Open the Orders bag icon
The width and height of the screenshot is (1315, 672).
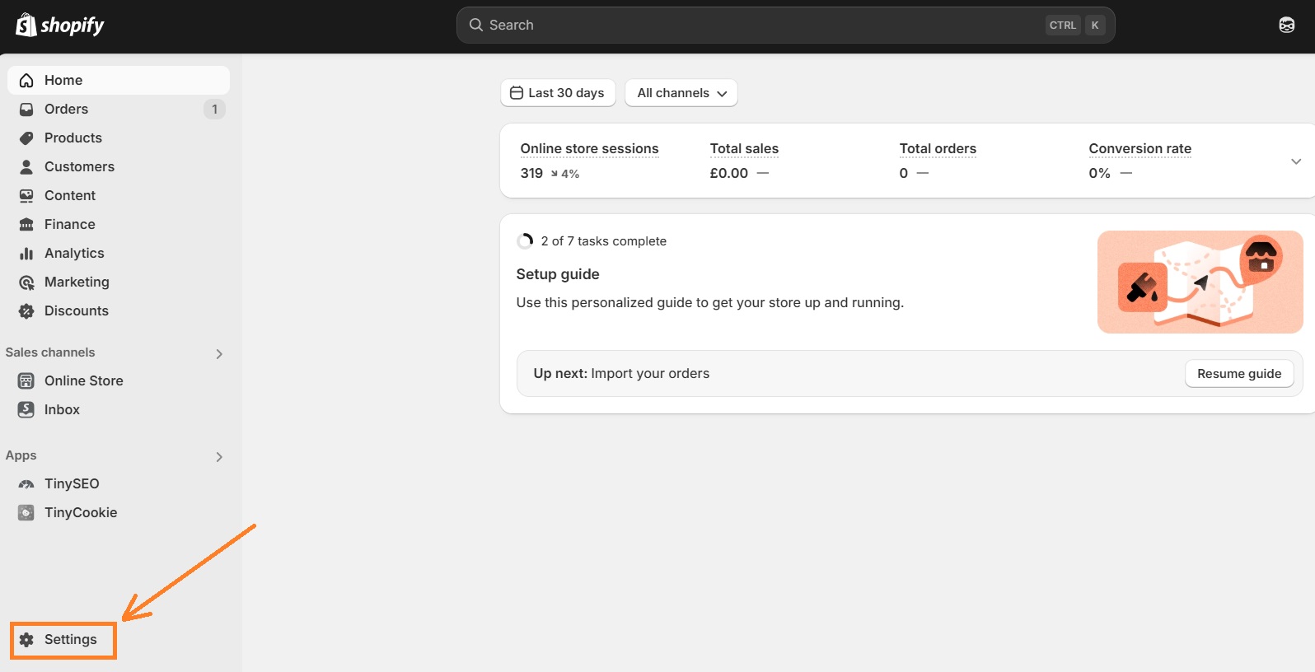click(26, 109)
